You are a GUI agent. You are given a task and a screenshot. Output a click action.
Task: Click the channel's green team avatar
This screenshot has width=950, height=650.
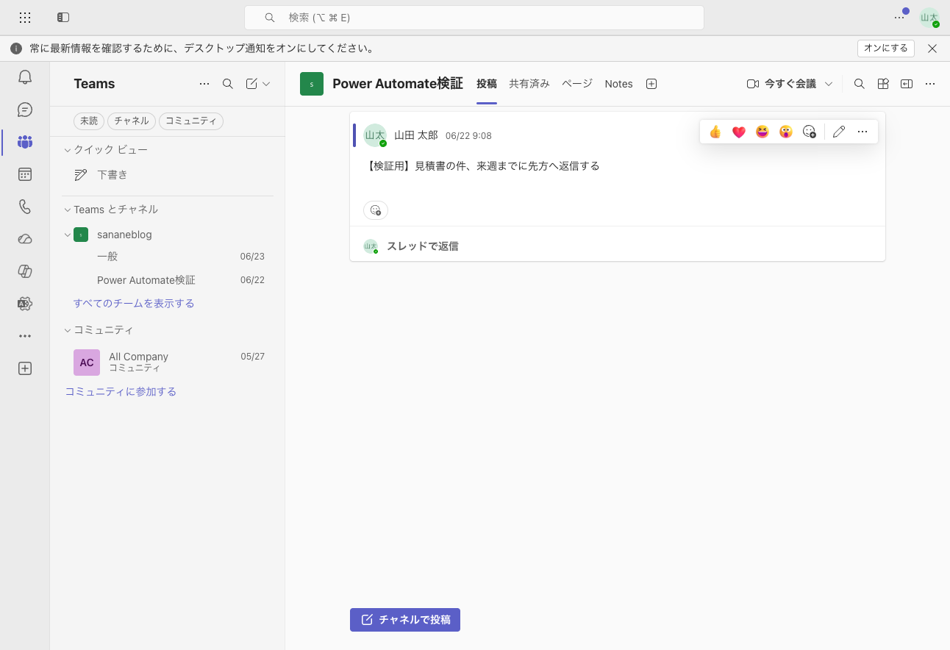click(x=312, y=84)
